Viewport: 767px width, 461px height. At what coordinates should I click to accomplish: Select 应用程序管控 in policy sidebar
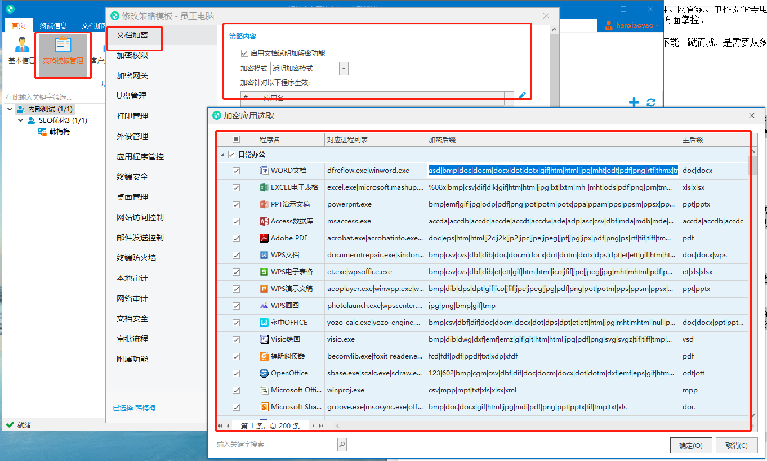point(140,156)
